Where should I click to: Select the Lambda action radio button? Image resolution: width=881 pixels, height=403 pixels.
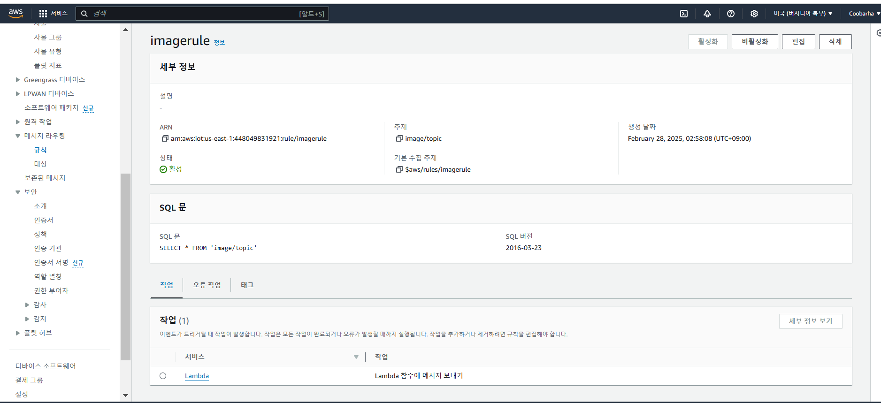click(x=163, y=376)
